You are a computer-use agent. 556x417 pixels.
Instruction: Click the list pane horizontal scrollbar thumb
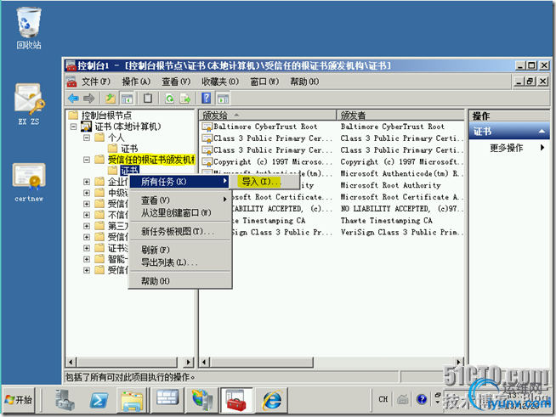pos(262,362)
